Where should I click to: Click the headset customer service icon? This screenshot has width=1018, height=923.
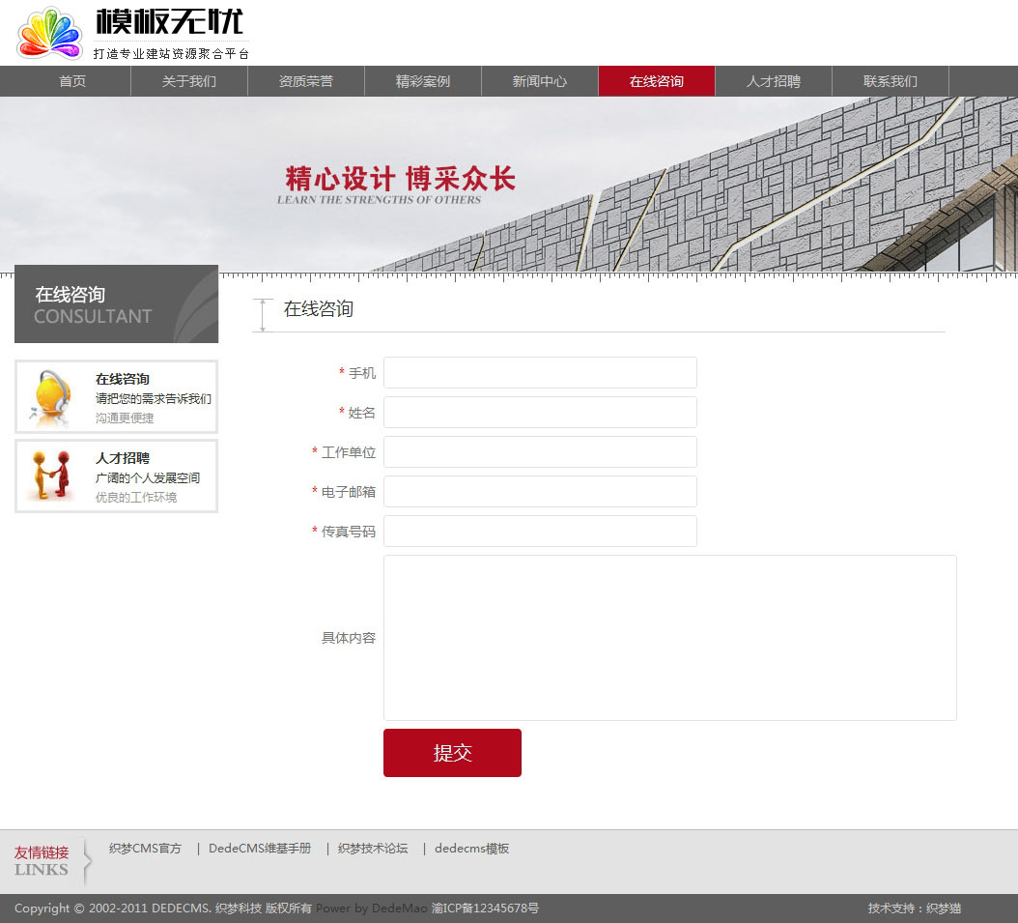[50, 396]
